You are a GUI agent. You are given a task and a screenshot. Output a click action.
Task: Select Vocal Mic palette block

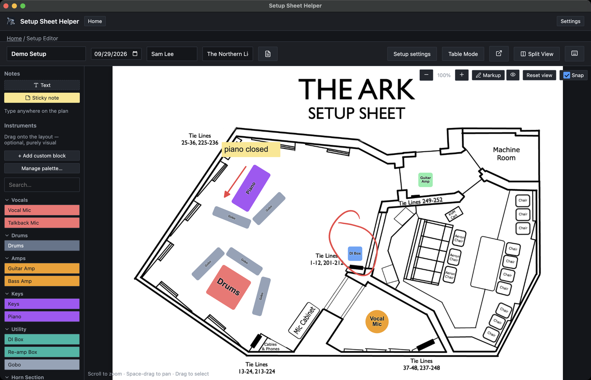click(42, 210)
